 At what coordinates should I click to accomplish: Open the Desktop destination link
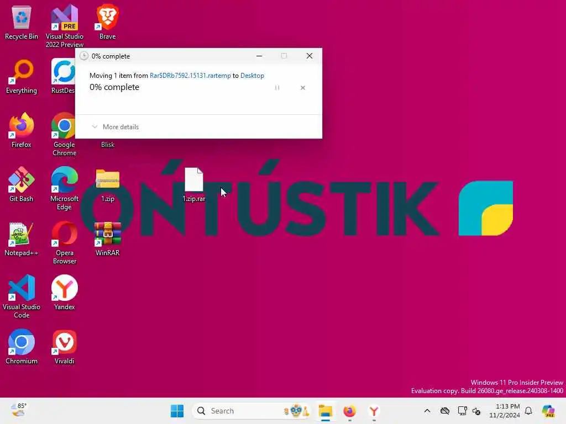252,75
